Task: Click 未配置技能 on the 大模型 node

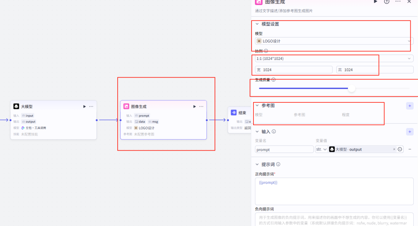Action: point(29,134)
